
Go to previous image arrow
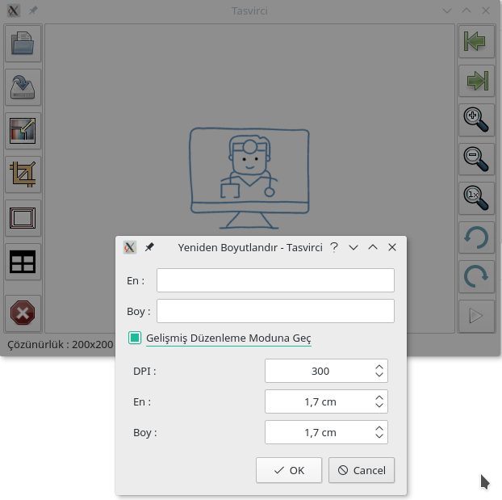coord(476,41)
